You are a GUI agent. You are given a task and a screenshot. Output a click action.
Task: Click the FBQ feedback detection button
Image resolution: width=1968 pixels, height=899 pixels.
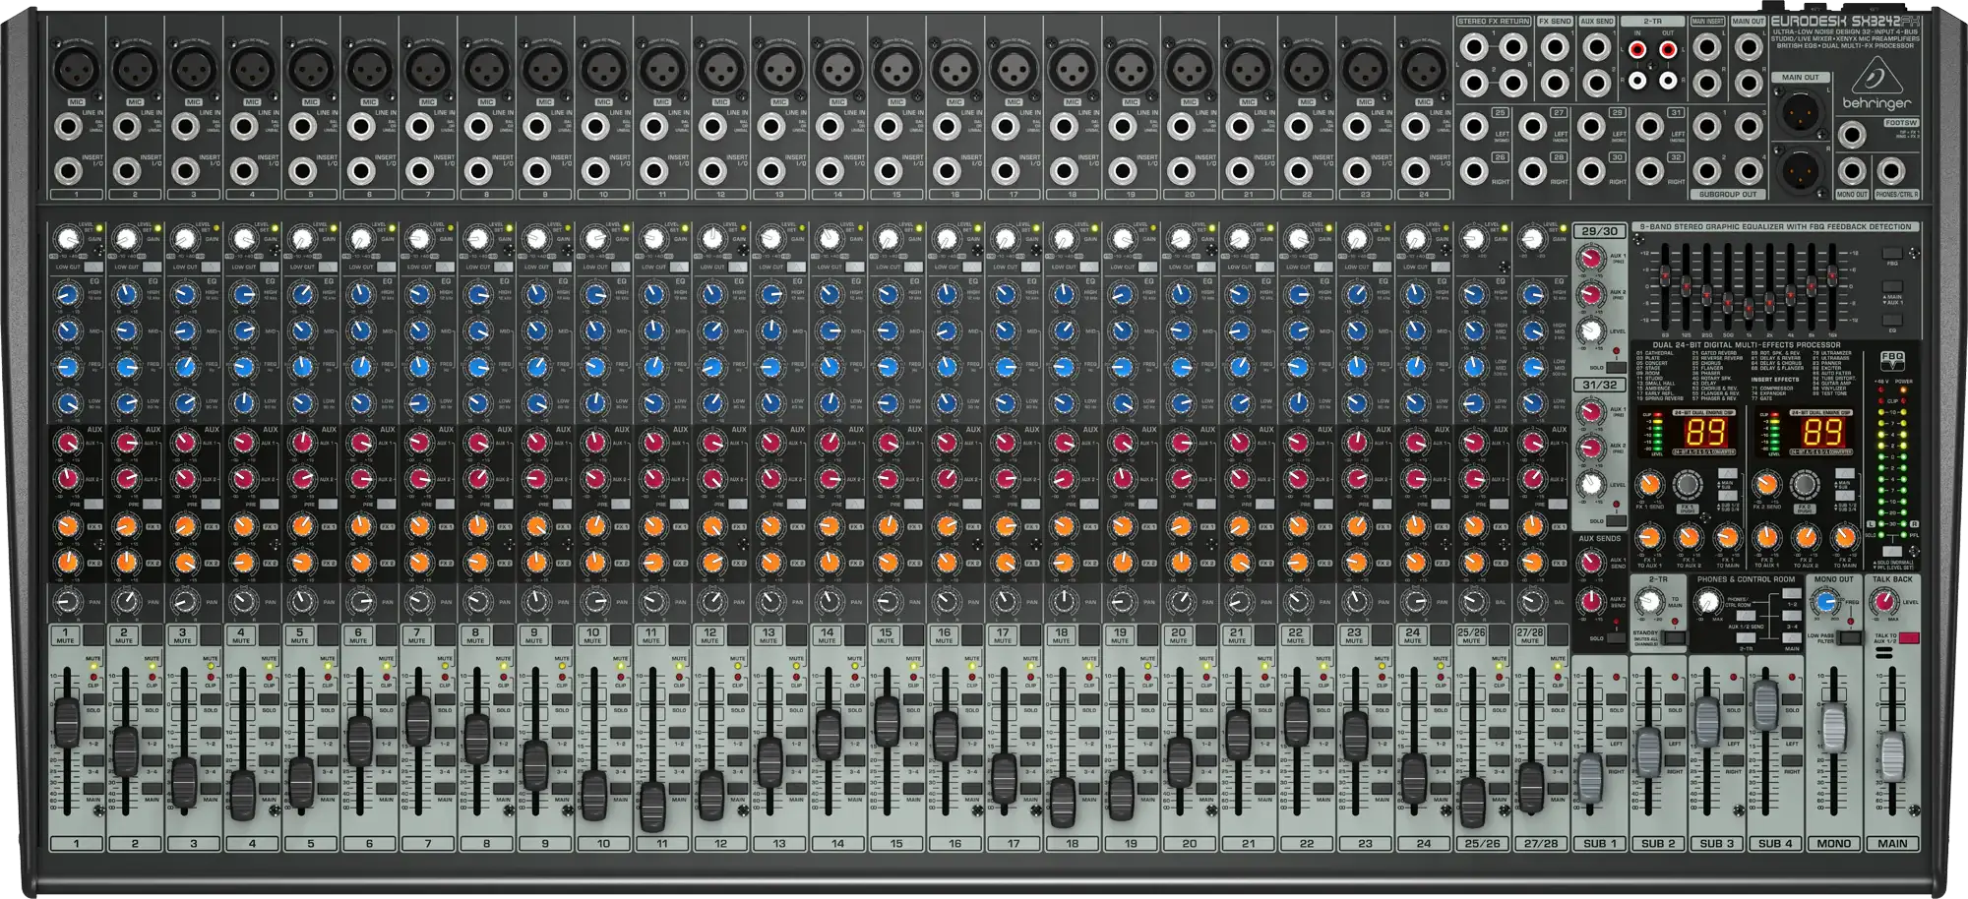click(1891, 253)
